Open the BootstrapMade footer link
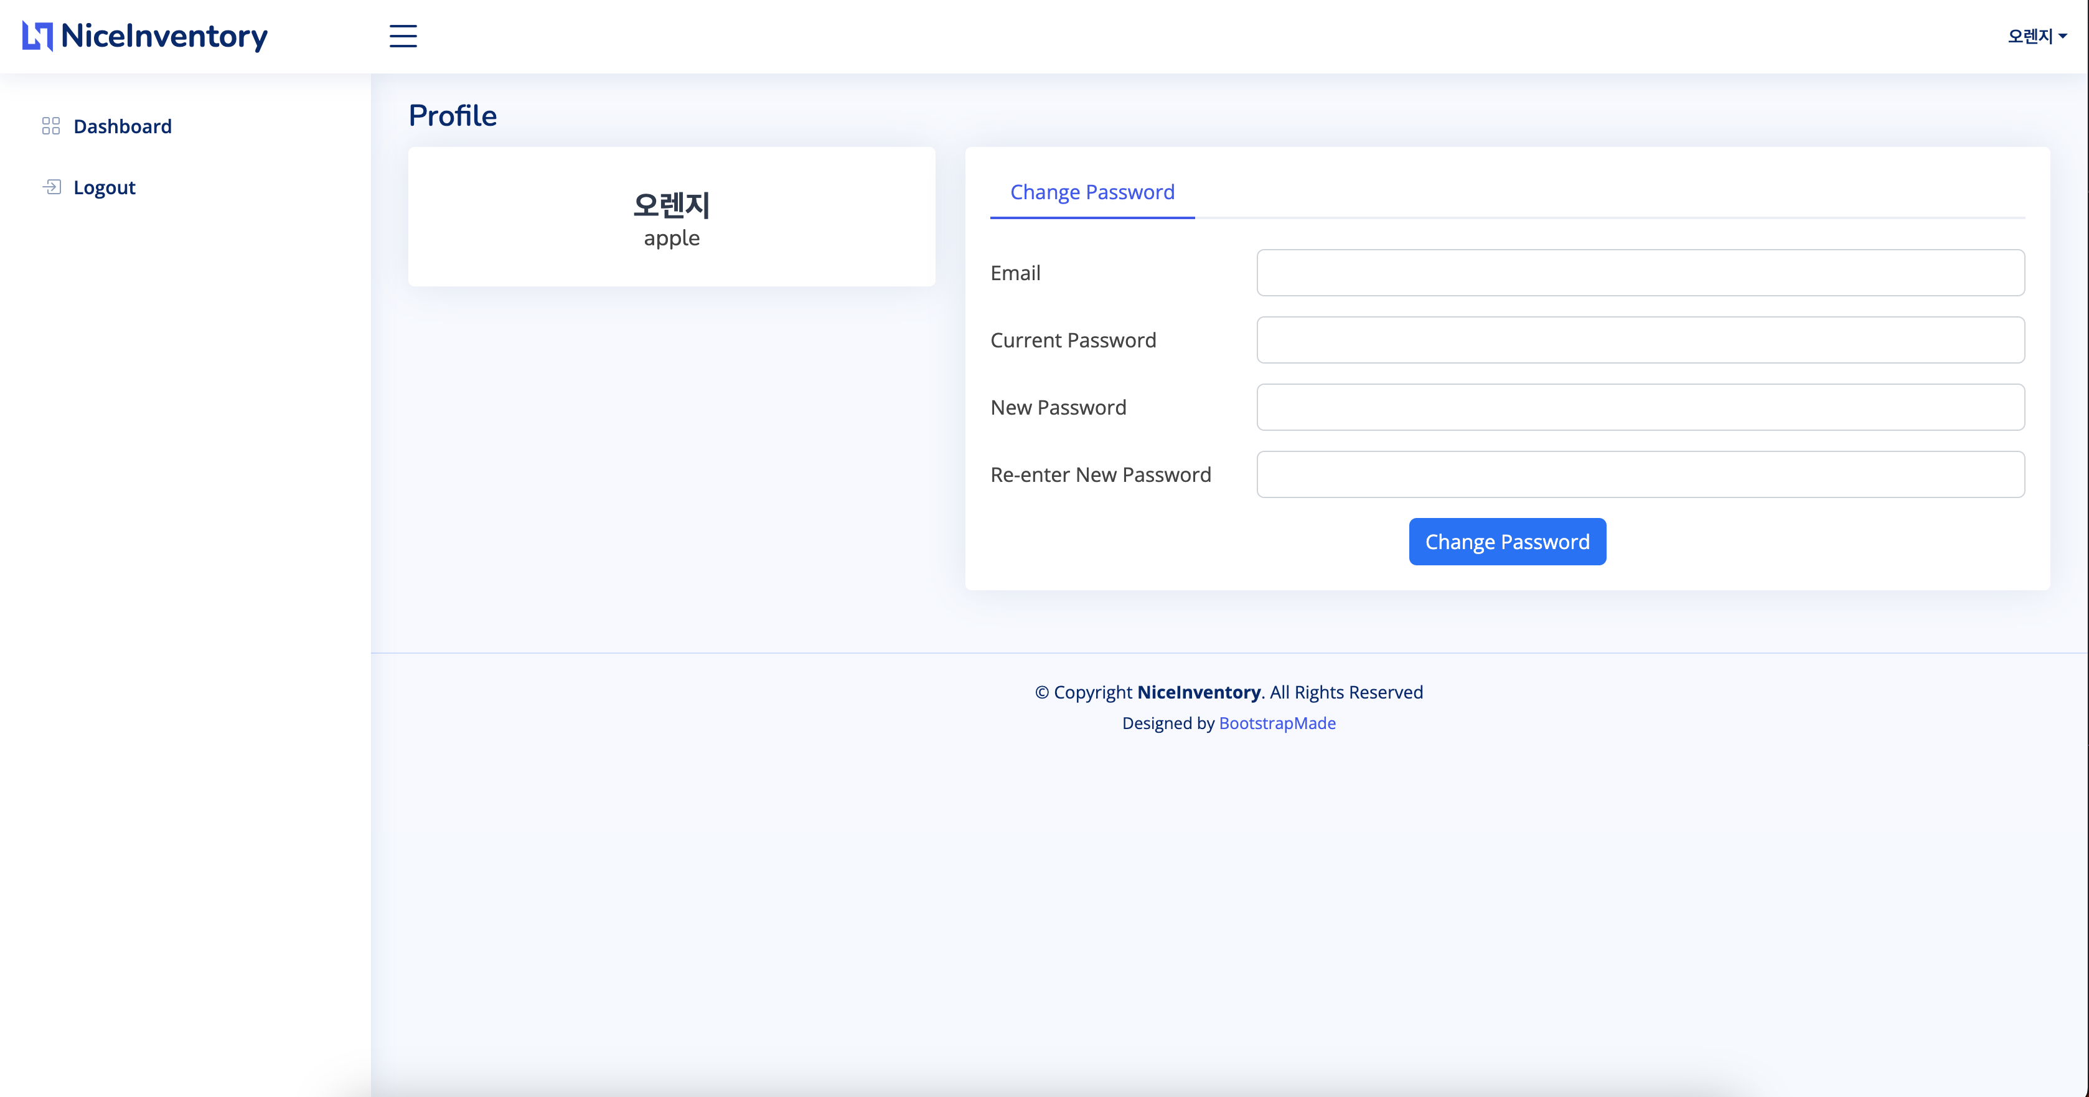 coord(1277,723)
